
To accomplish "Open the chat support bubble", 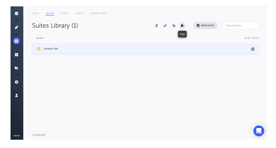I will pyautogui.click(x=259, y=131).
